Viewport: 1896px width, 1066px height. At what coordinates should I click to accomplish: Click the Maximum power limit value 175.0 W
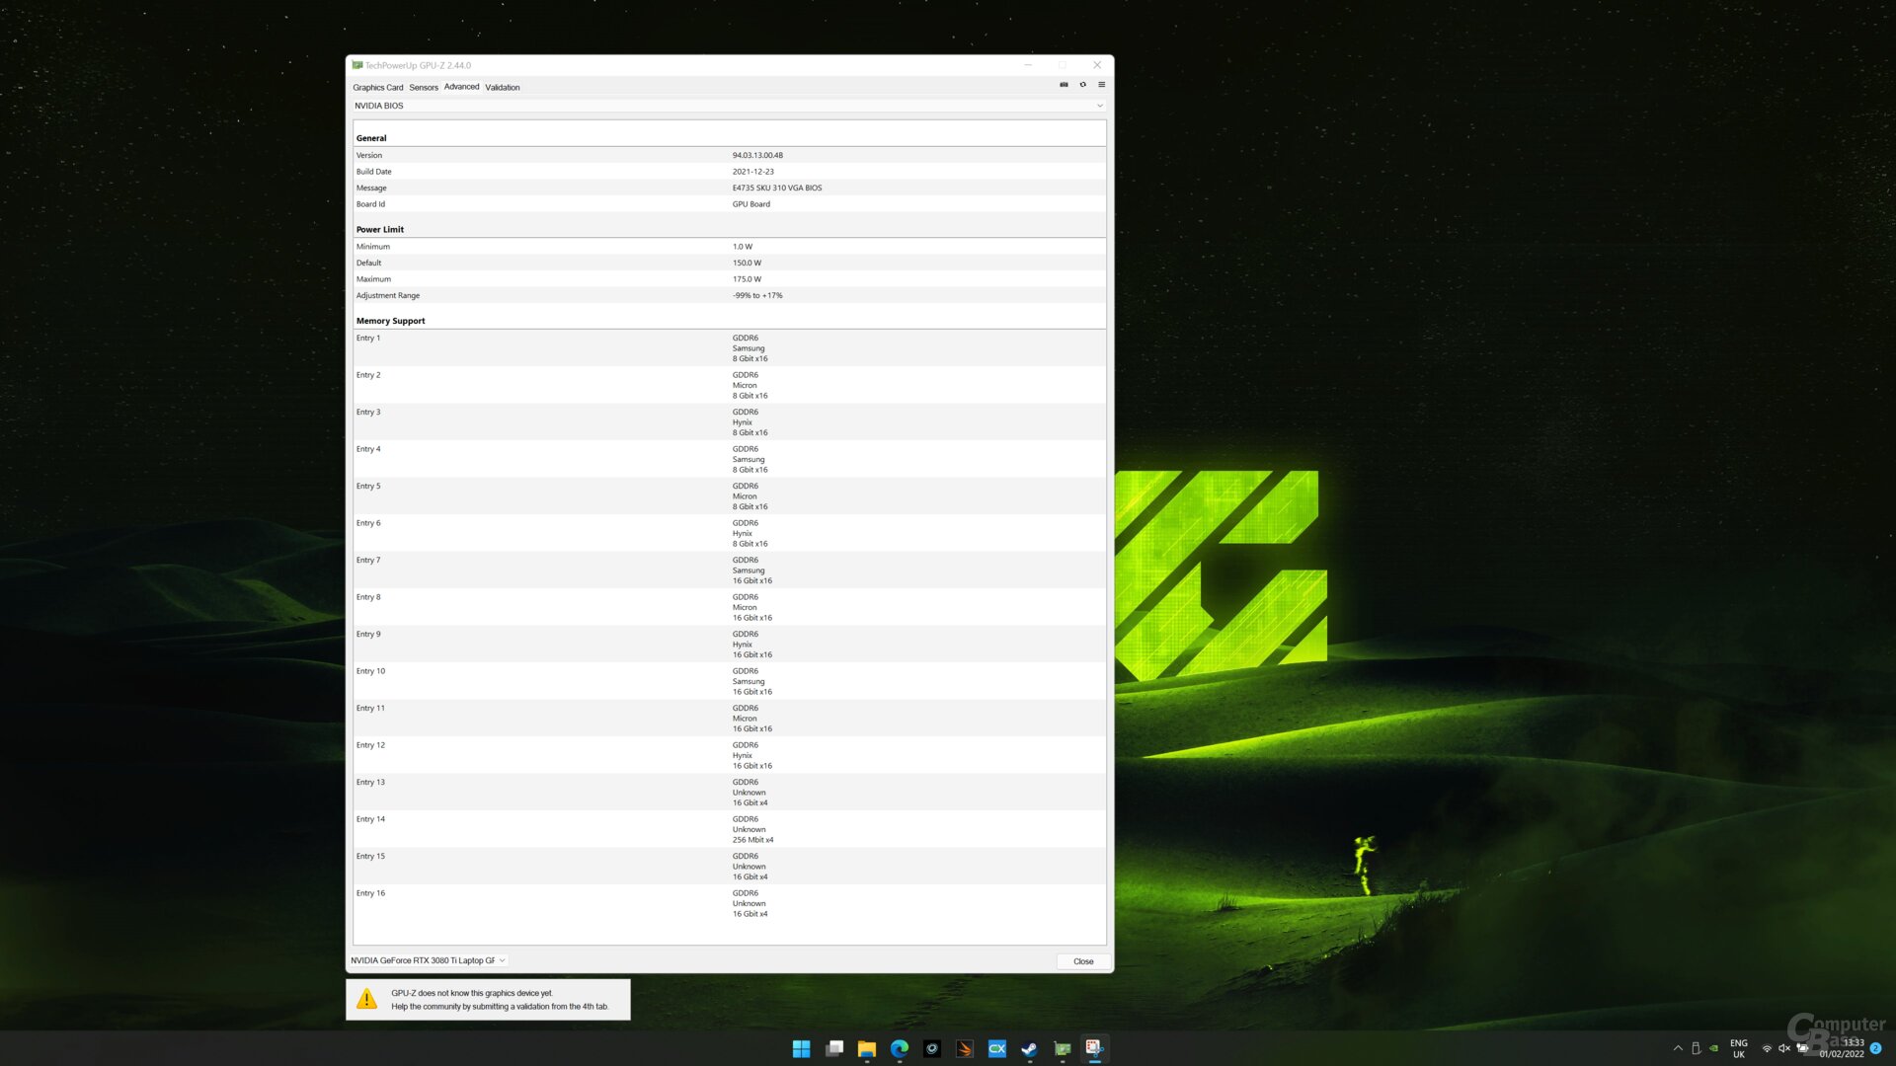coord(747,279)
